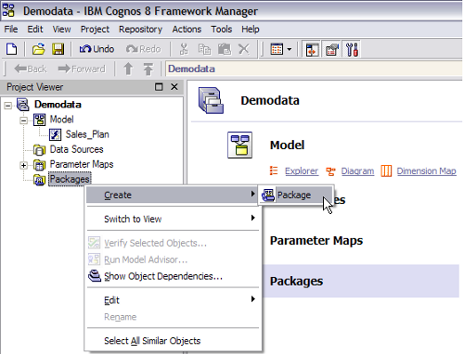Open a project with the folder icon
Image resolution: width=464 pixels, height=354 pixels.
[38, 49]
